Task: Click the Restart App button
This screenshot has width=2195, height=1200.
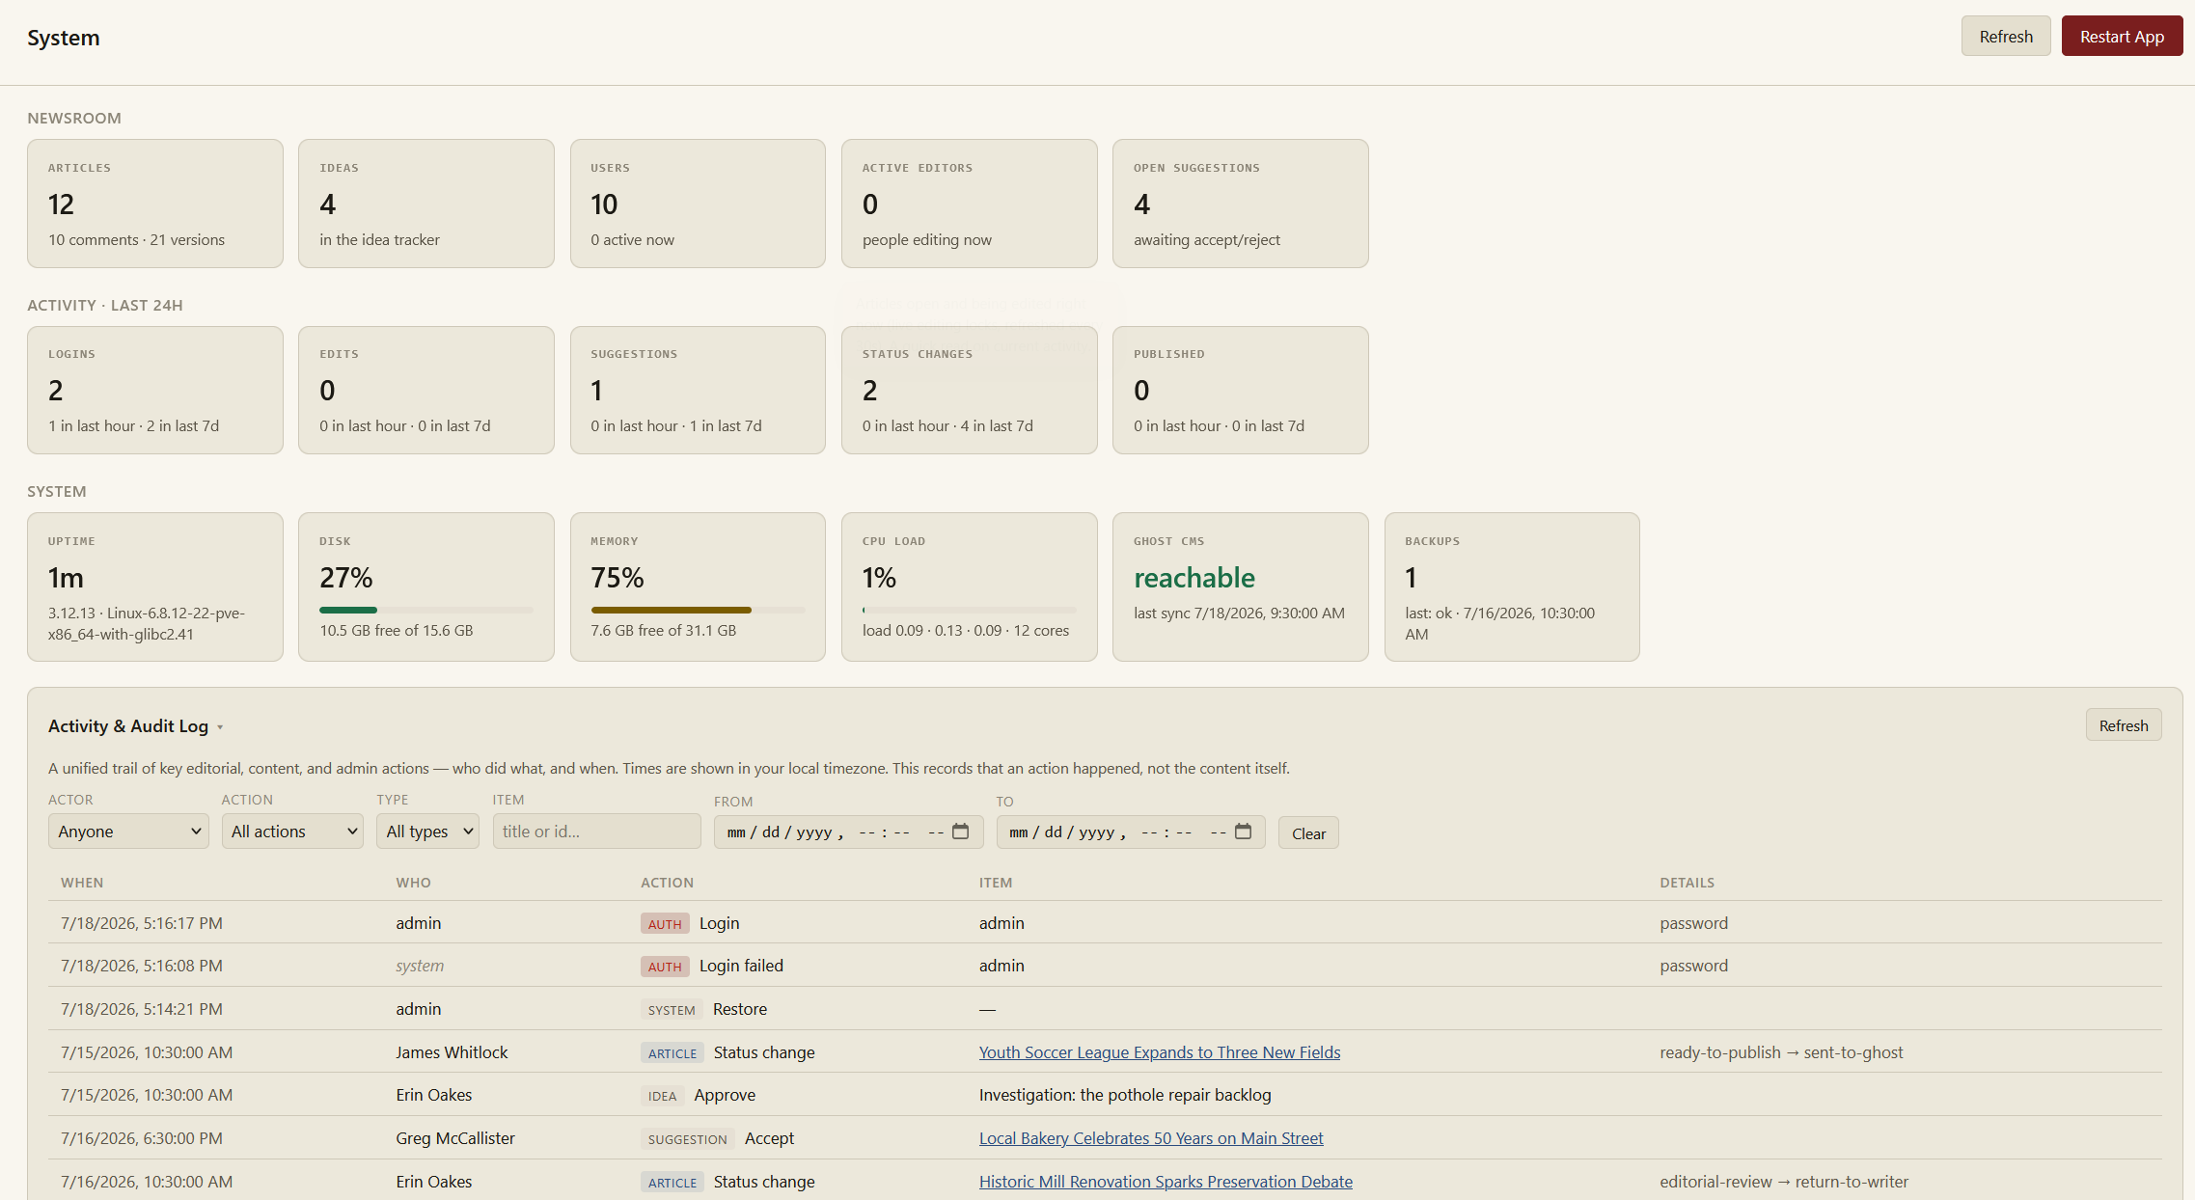Action: point(2122,37)
